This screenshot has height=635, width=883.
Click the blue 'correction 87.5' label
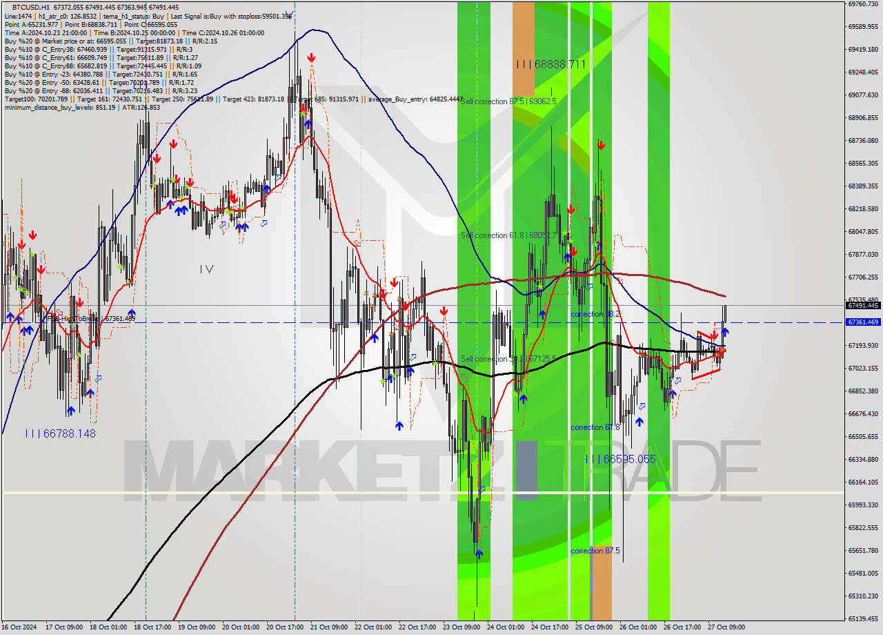(595, 551)
